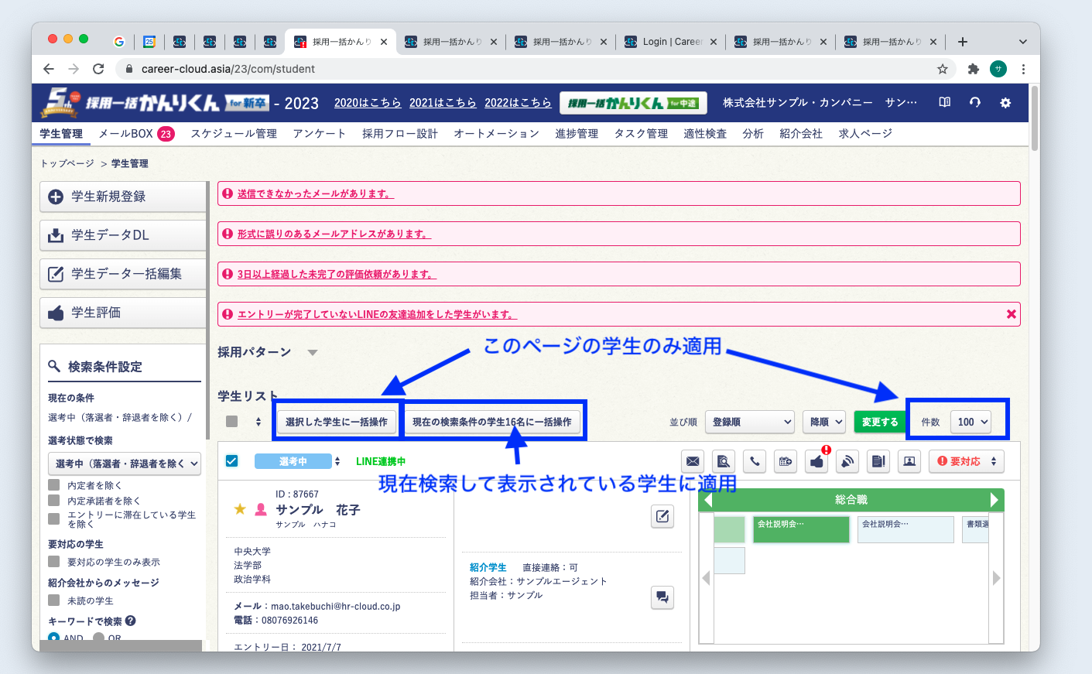1092x674 pixels.
Task: Open the headset support icon in header
Action: click(974, 102)
